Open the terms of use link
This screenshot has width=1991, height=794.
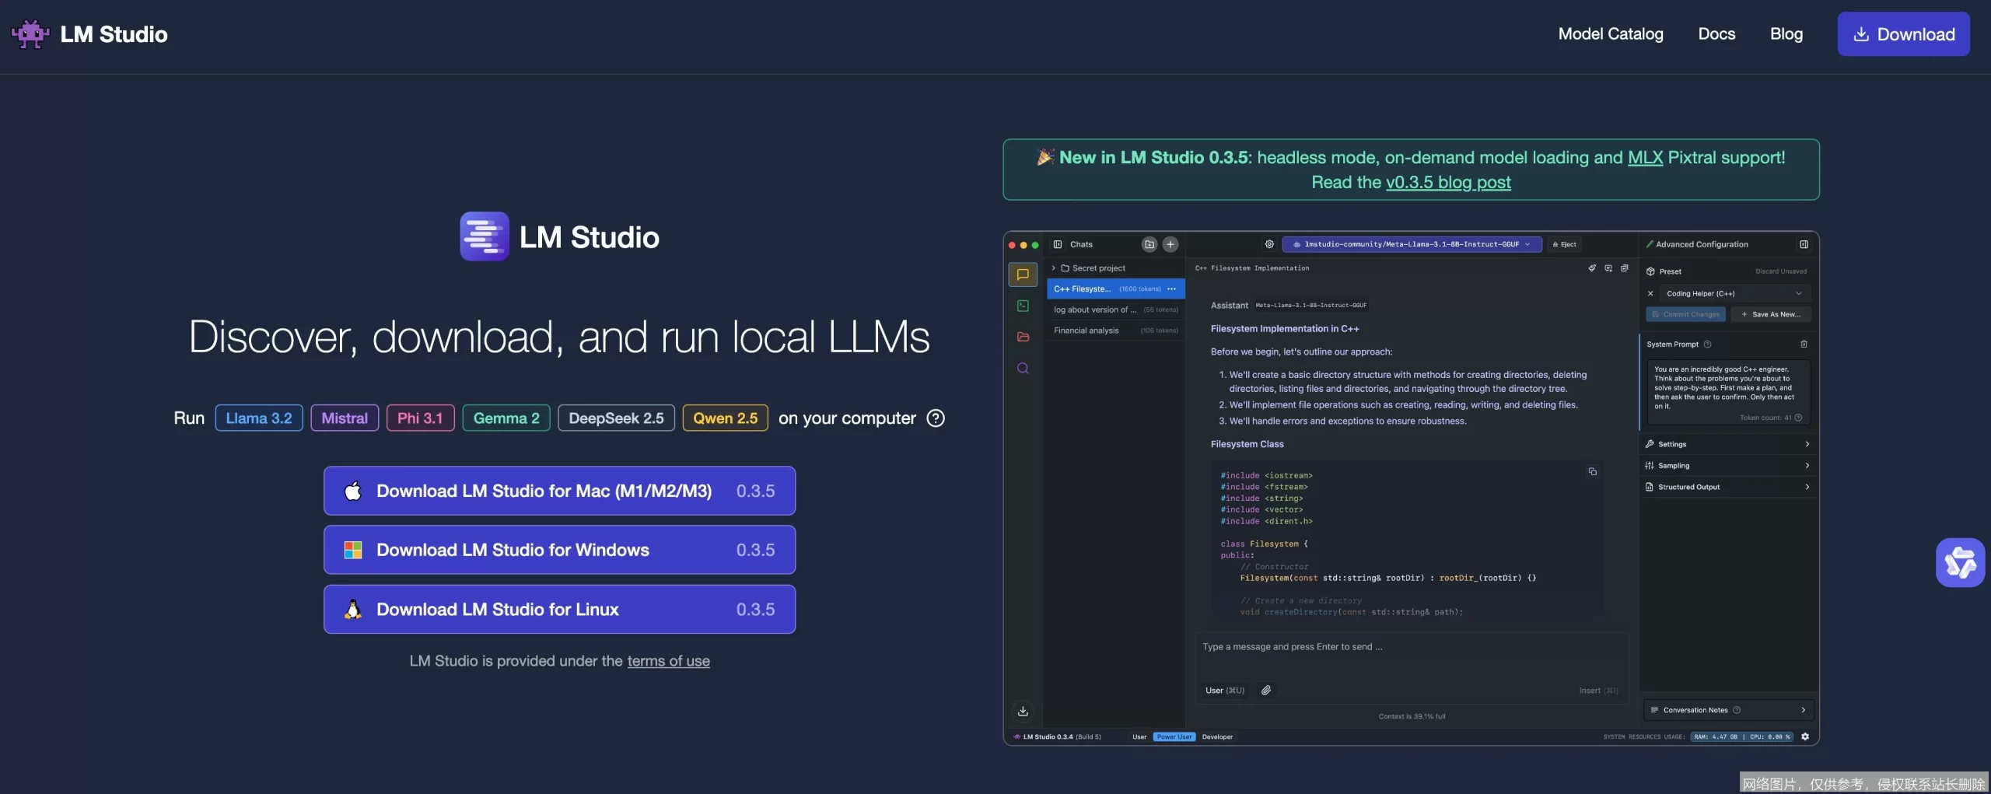coord(668,661)
